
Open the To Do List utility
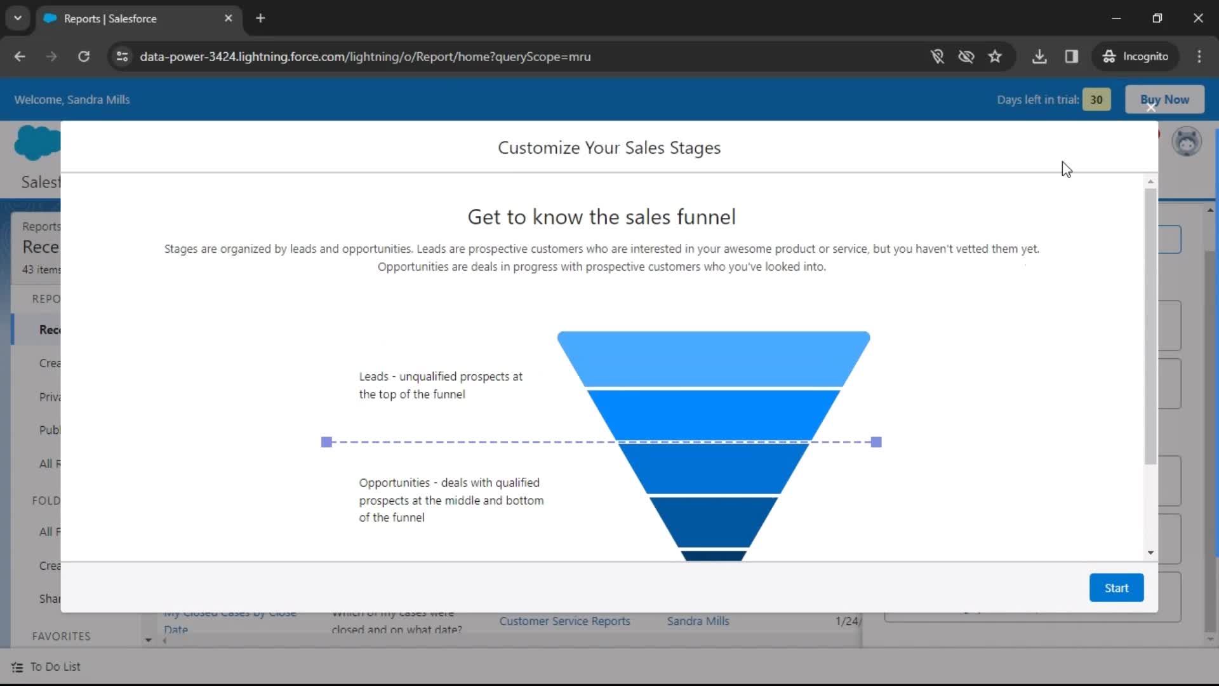[46, 666]
